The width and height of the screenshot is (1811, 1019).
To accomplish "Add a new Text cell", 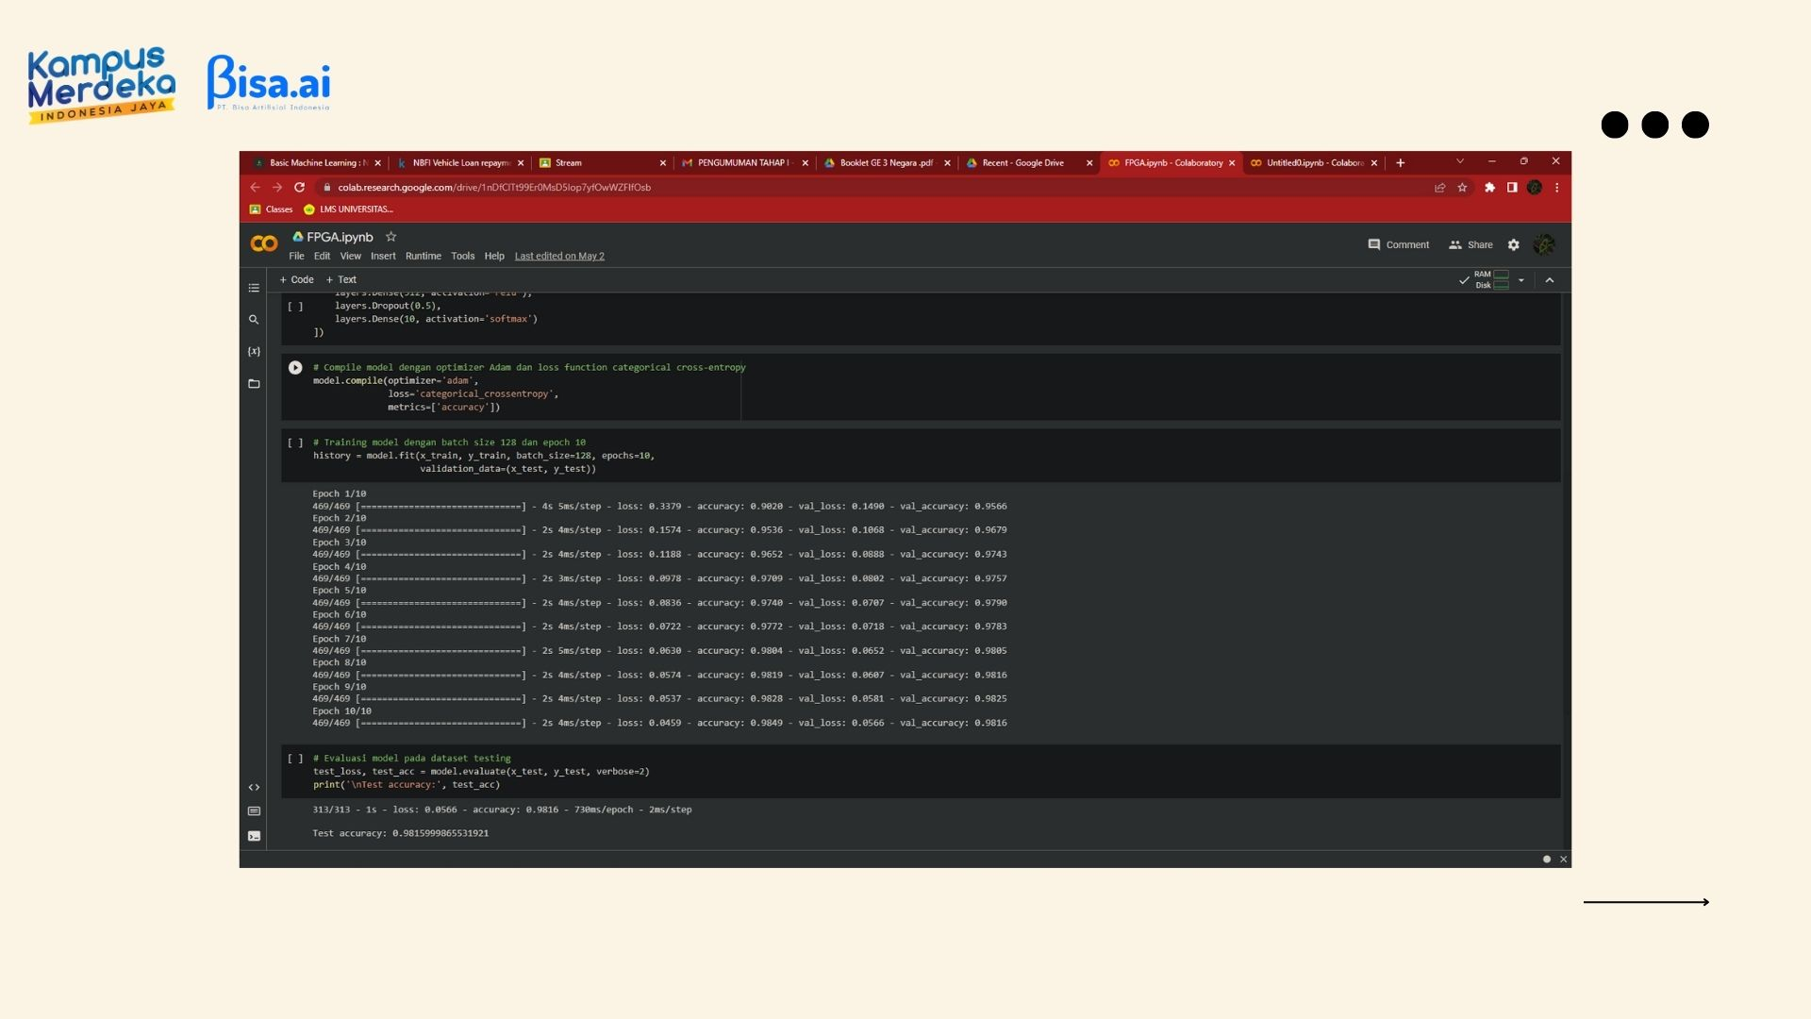I will [341, 280].
